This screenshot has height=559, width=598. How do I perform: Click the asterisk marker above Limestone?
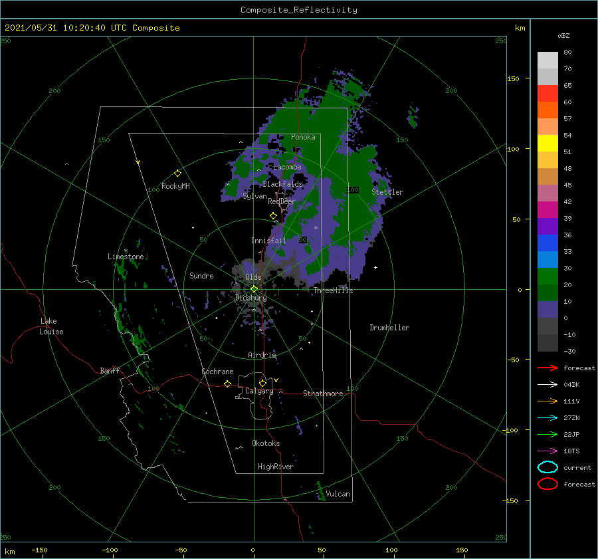(126, 251)
